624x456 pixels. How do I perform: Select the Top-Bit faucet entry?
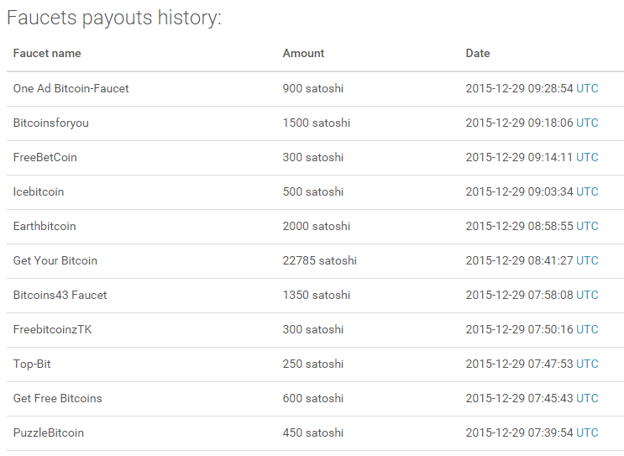tap(33, 364)
